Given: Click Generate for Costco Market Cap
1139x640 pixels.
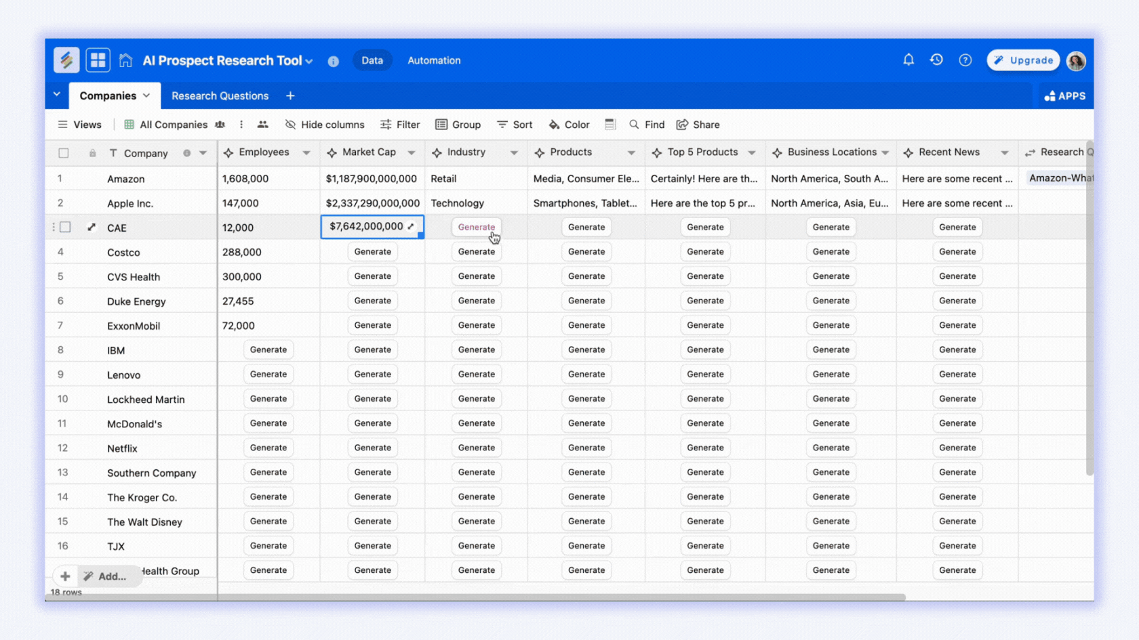Looking at the screenshot, I should pyautogui.click(x=372, y=252).
